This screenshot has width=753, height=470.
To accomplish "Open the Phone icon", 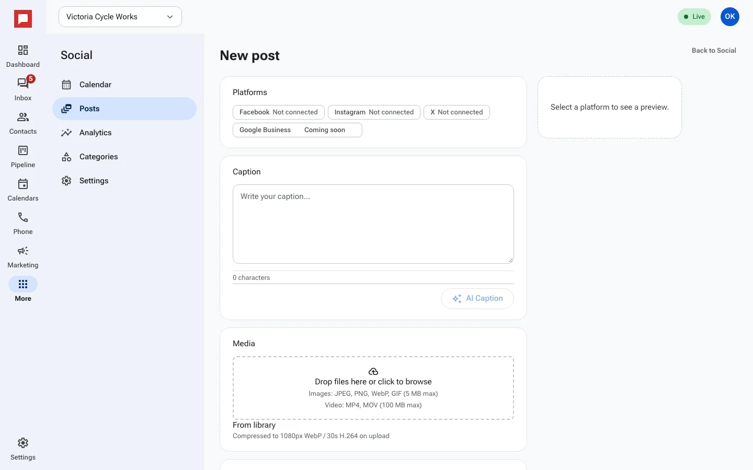I will 23,217.
